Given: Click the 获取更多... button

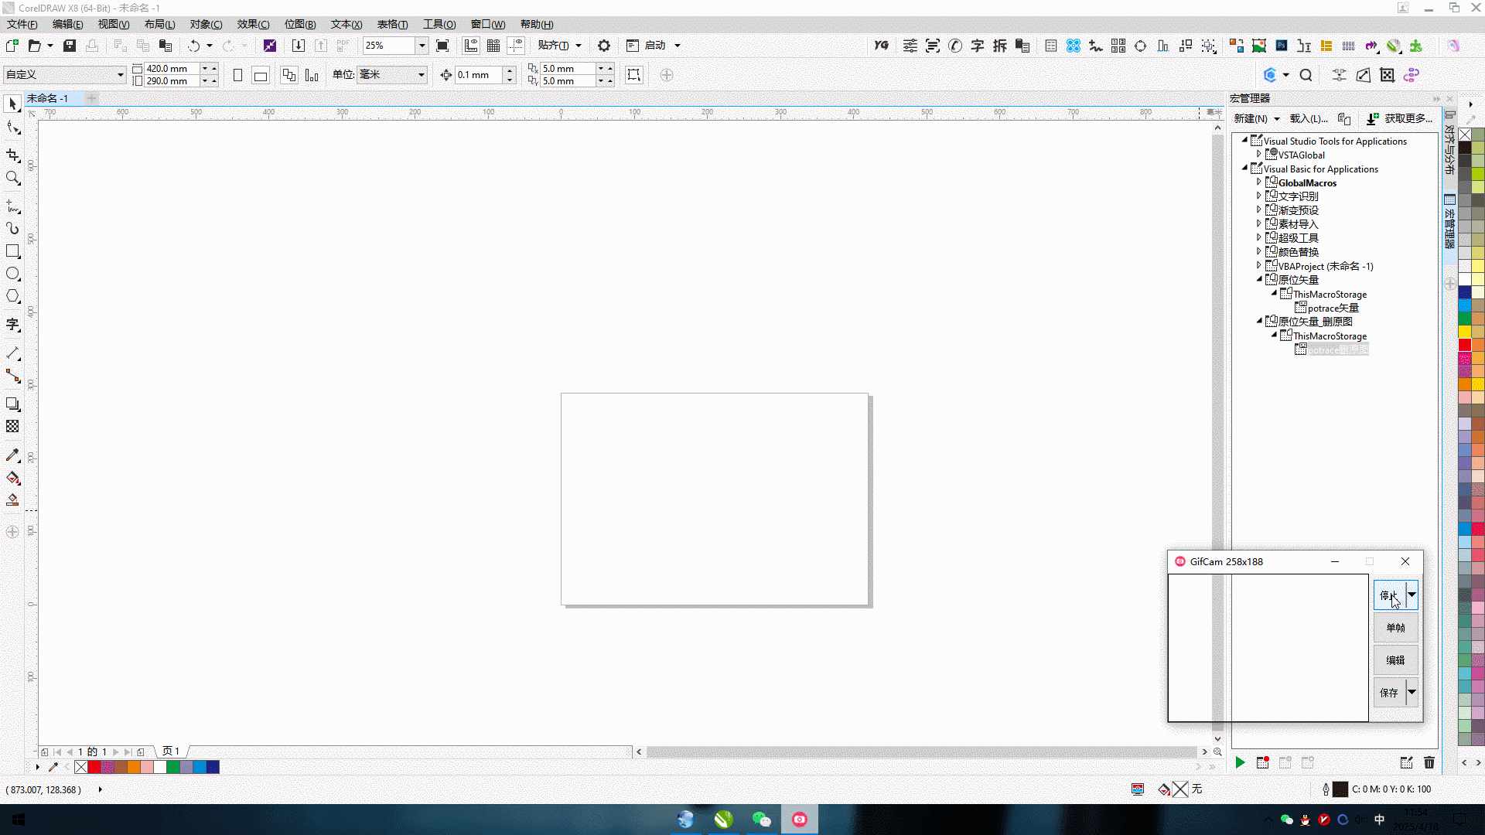Looking at the screenshot, I should [1400, 118].
